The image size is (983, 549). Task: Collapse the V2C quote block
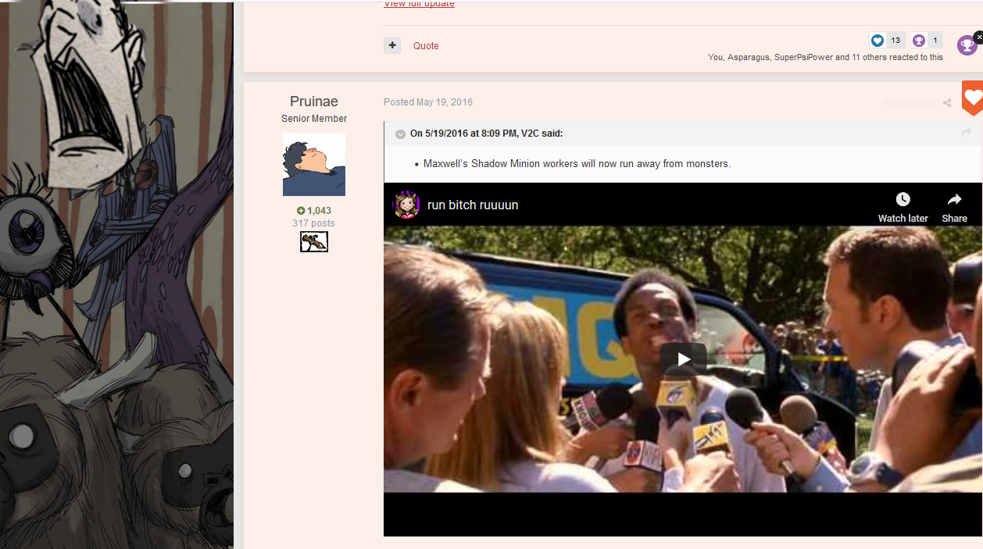click(400, 134)
